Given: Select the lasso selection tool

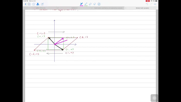Looking at the screenshot, I should coord(95,4).
